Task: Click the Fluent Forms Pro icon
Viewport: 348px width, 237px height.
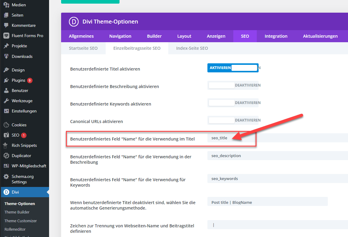Action: [6, 36]
